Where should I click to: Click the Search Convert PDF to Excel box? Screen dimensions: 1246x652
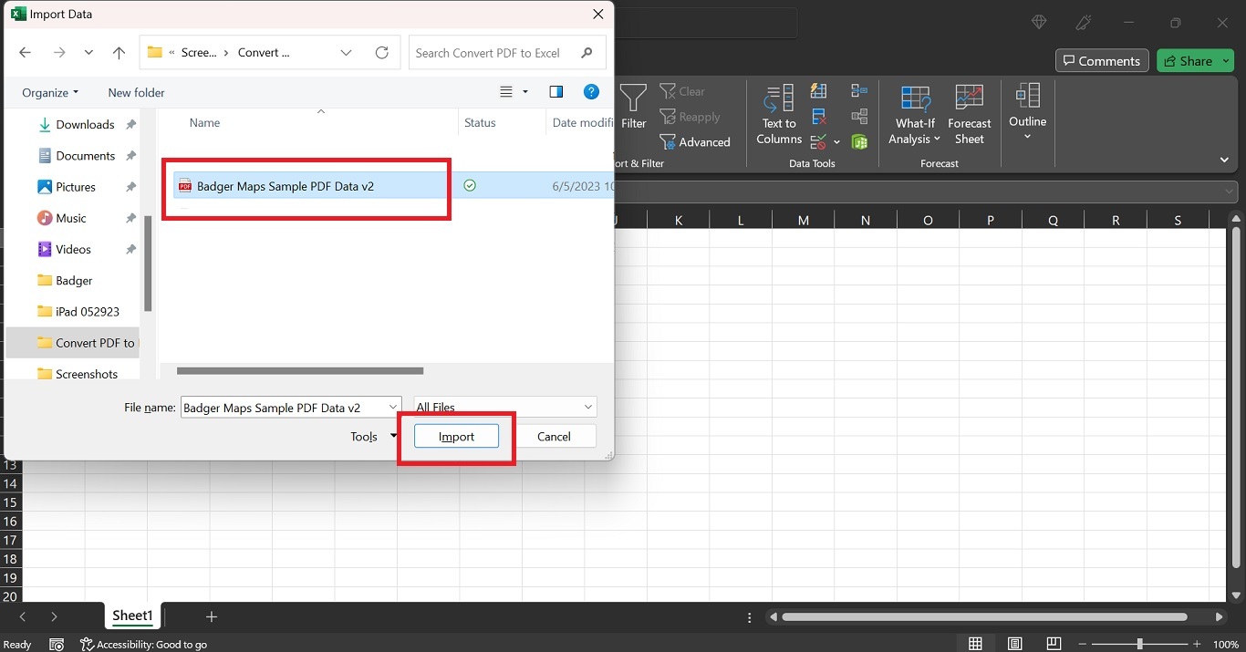tap(507, 53)
